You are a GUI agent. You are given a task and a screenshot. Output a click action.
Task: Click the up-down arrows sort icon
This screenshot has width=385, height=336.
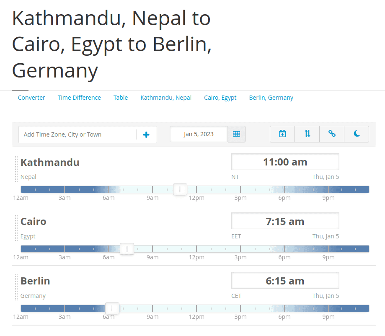(x=307, y=134)
